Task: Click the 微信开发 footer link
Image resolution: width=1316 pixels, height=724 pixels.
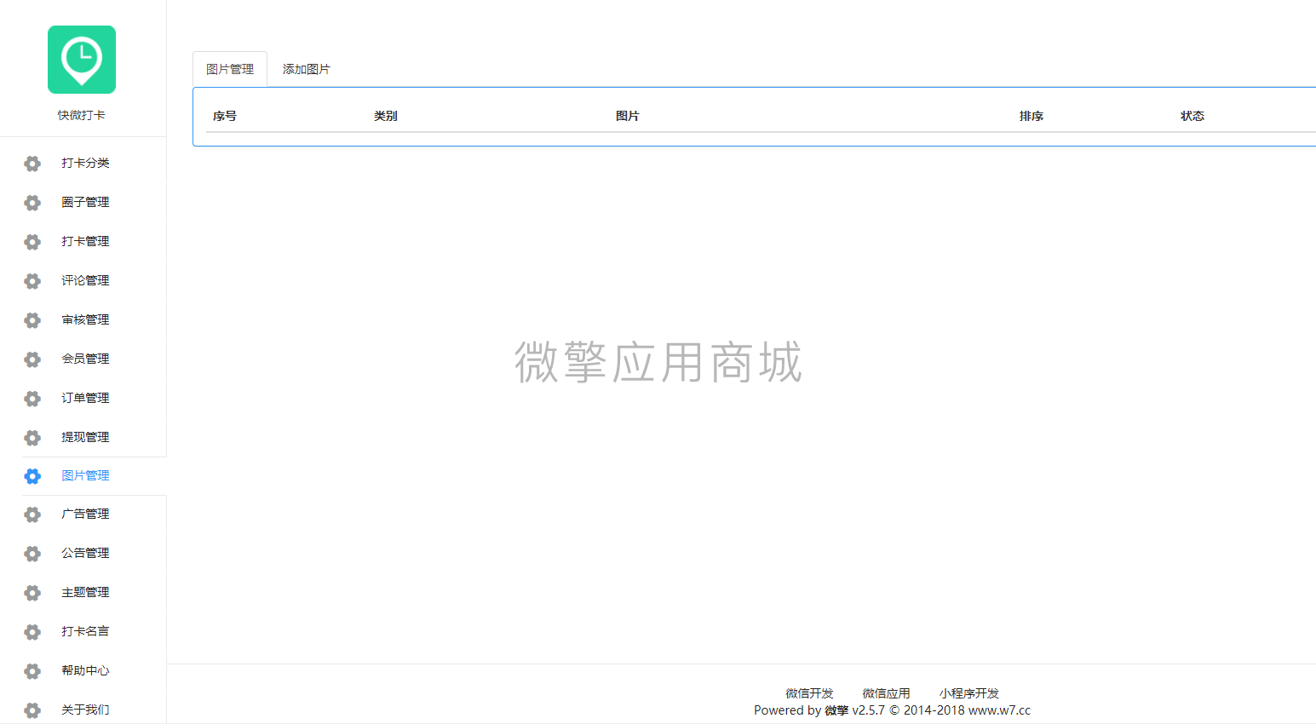Action: 810,692
